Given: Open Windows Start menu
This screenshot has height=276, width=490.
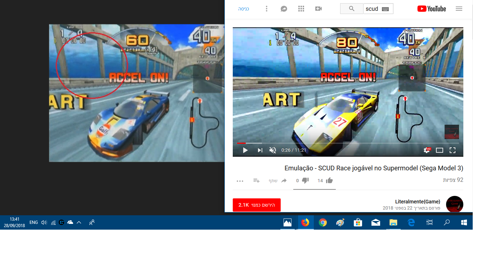Looking at the screenshot, I should pos(464,222).
